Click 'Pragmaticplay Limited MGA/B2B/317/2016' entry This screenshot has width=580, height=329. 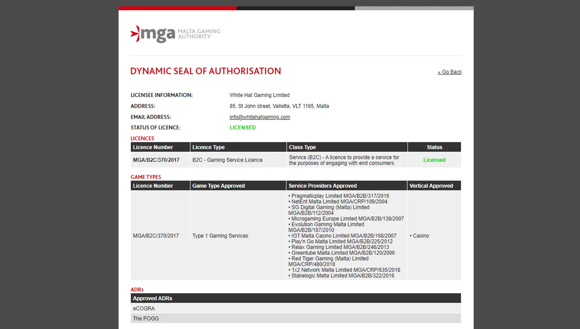tap(339, 196)
